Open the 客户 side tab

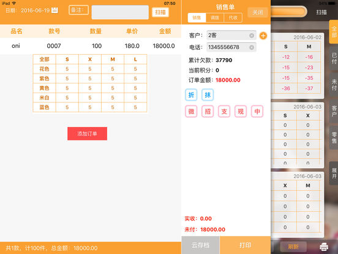tap(334, 111)
